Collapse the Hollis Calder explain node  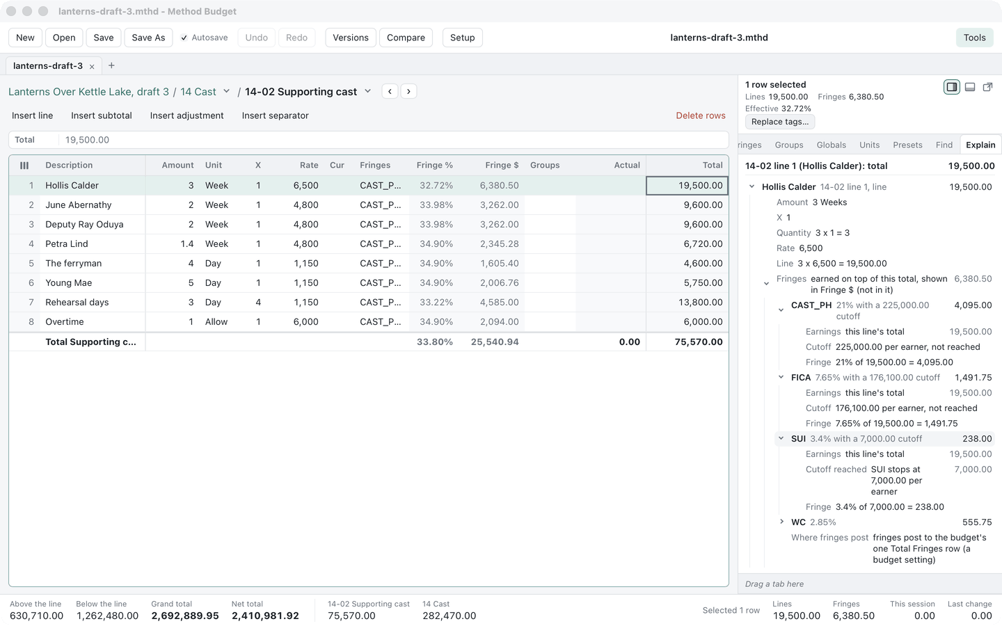(752, 186)
